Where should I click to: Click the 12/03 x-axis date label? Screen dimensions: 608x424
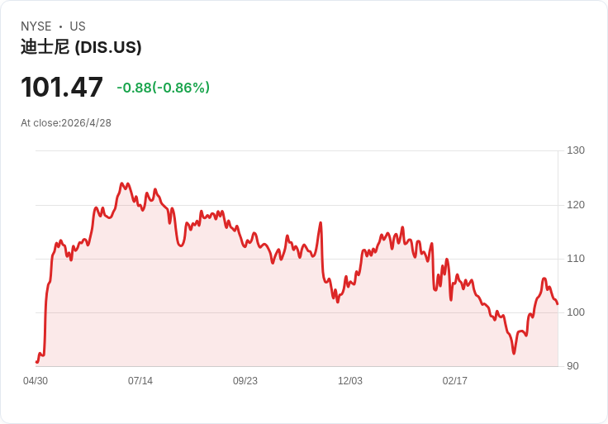click(350, 381)
